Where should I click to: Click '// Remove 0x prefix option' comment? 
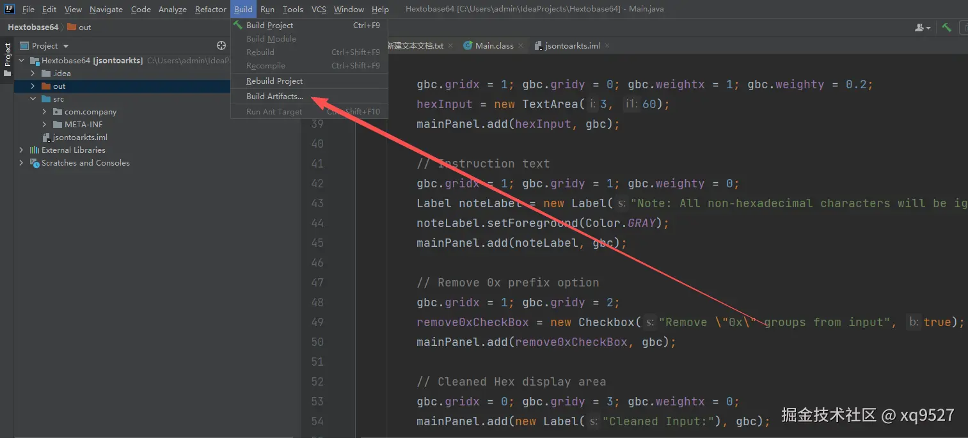[508, 283]
